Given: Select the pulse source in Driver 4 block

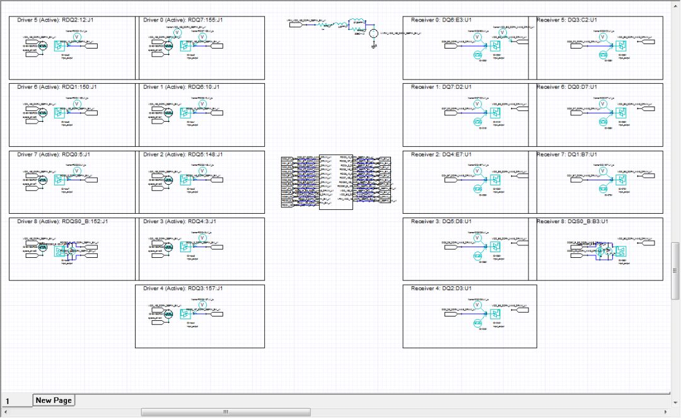Looking at the screenshot, I should [168, 314].
